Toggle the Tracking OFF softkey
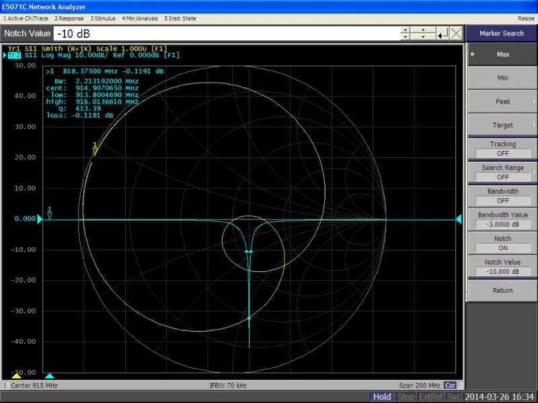538x403 pixels. pyautogui.click(x=502, y=149)
